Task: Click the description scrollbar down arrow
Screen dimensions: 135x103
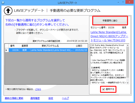Action: (x=128, y=83)
